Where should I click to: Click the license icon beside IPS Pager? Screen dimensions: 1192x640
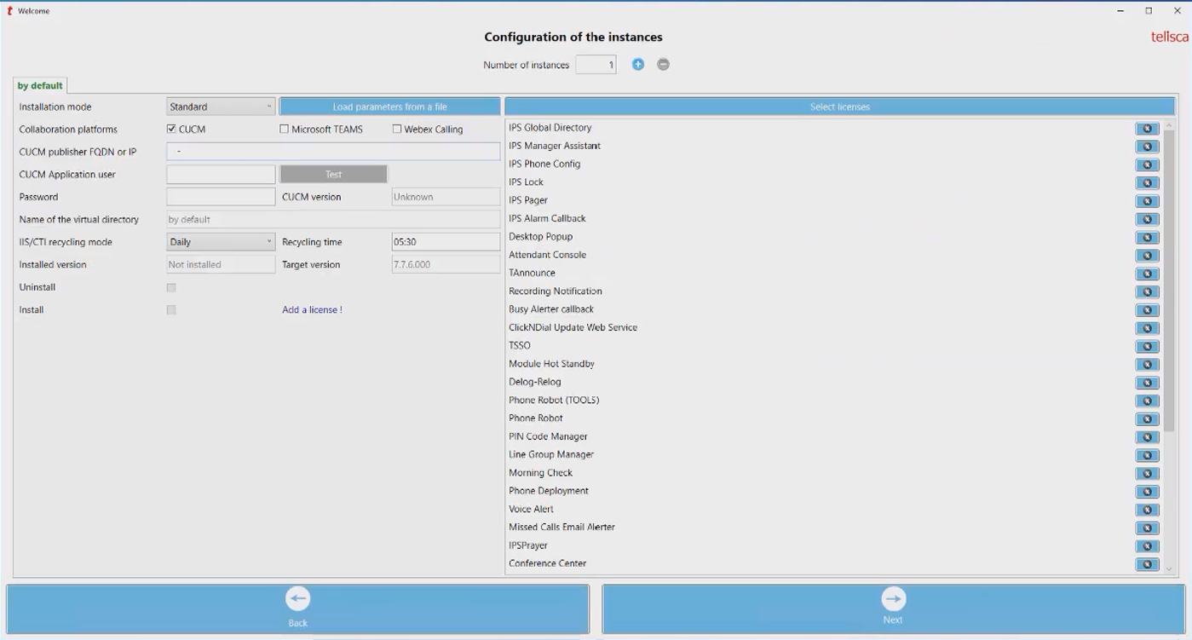pyautogui.click(x=1147, y=201)
